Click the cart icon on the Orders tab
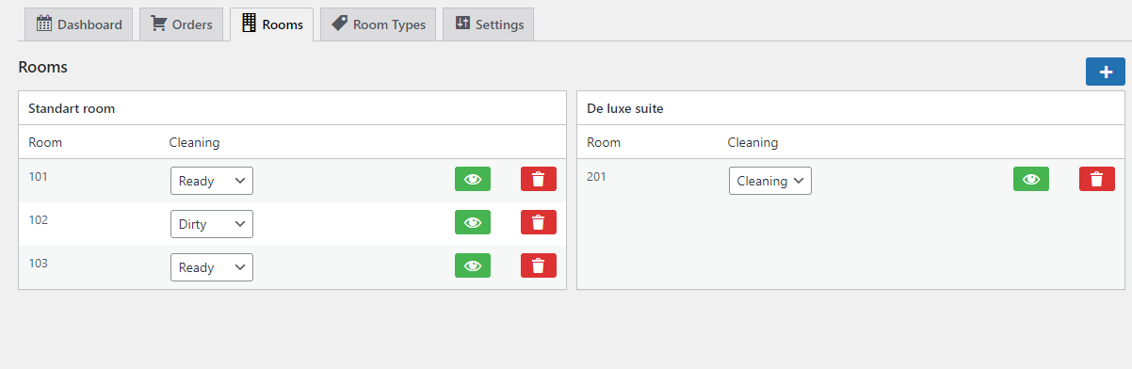Image resolution: width=1132 pixels, height=369 pixels. (158, 24)
